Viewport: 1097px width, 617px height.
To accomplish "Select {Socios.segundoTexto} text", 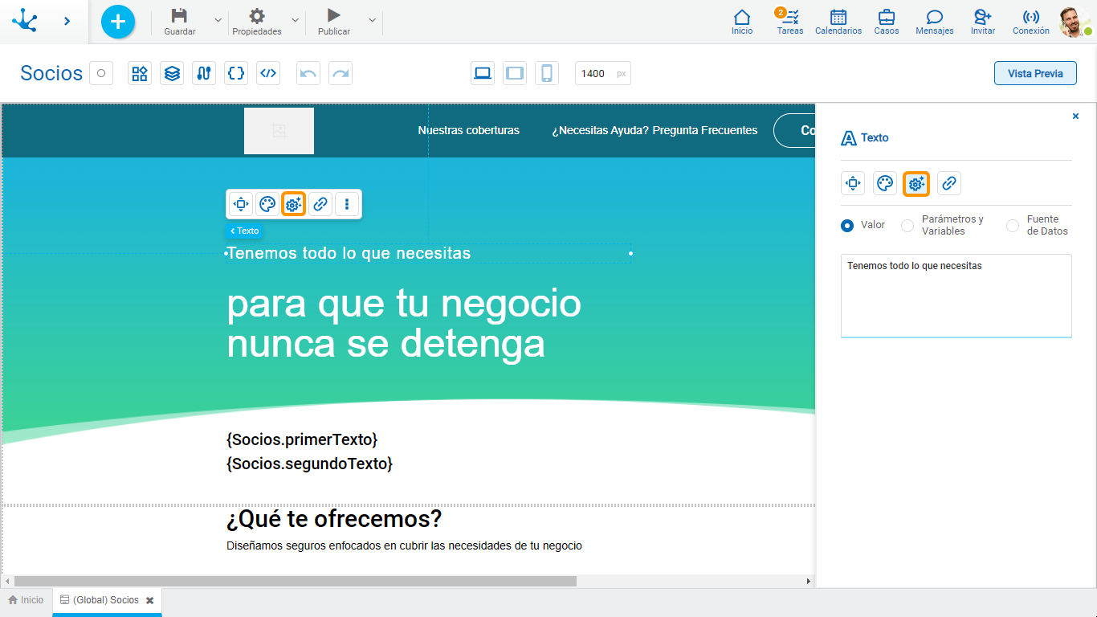I will [310, 464].
